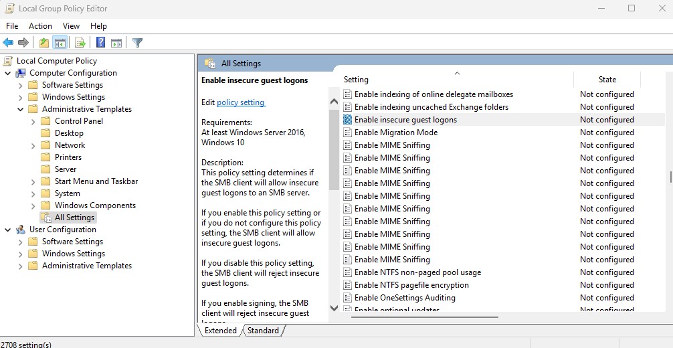Click the Back arrow toolbar icon
Screen dimensions: 673x348
click(9, 43)
